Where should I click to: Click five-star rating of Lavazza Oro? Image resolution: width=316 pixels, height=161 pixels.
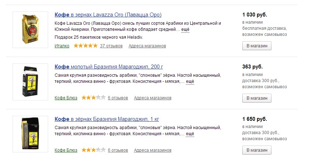[x=85, y=46]
